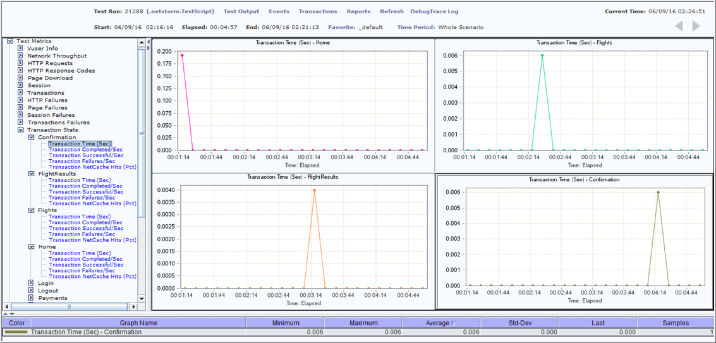Sort by Samples column header
The image size is (716, 343).
(676, 323)
